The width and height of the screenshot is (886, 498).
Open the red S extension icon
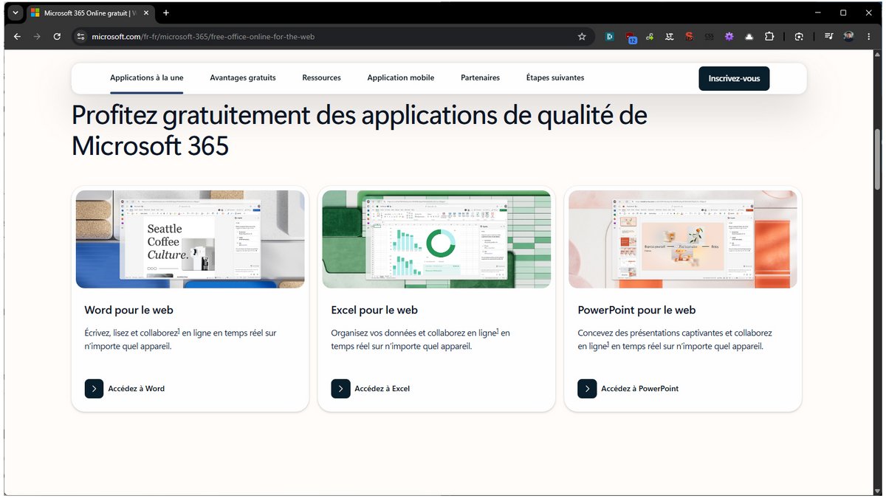(689, 36)
